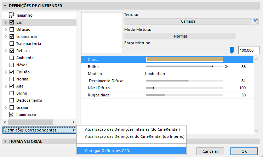263x157 pixels.
Task: Click the Força Mistura slider handle
Action: point(232,50)
